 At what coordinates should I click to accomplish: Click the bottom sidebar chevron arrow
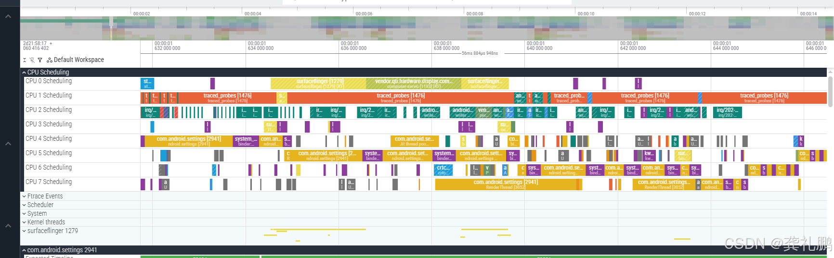click(x=8, y=226)
